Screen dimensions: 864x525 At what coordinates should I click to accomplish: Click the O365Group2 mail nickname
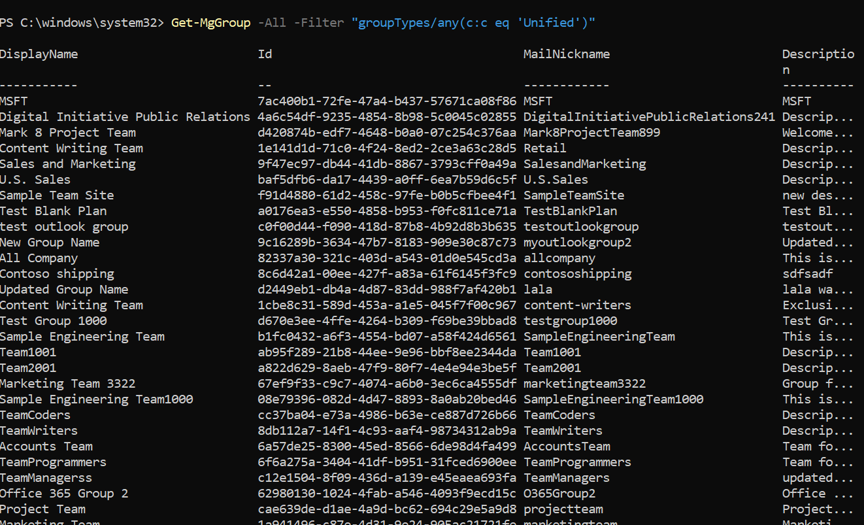(559, 494)
